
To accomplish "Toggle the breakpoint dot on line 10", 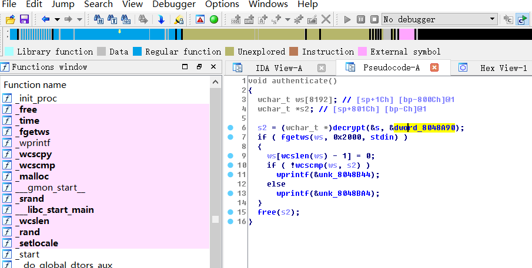I will (x=230, y=165).
